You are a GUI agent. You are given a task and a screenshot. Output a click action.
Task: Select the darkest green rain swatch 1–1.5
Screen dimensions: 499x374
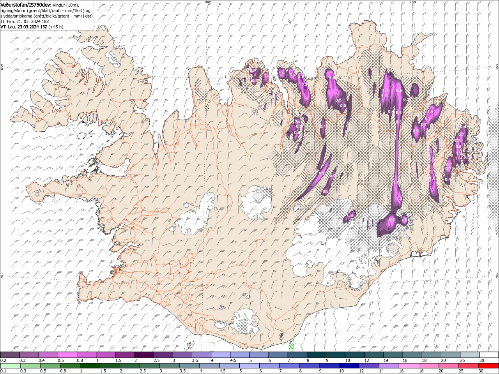click(x=90, y=366)
